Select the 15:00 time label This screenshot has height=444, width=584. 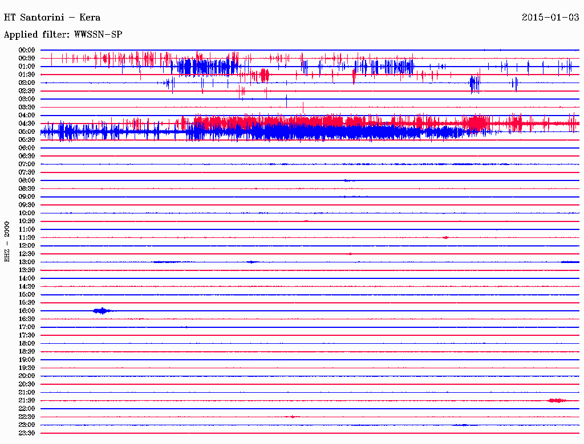[27, 294]
